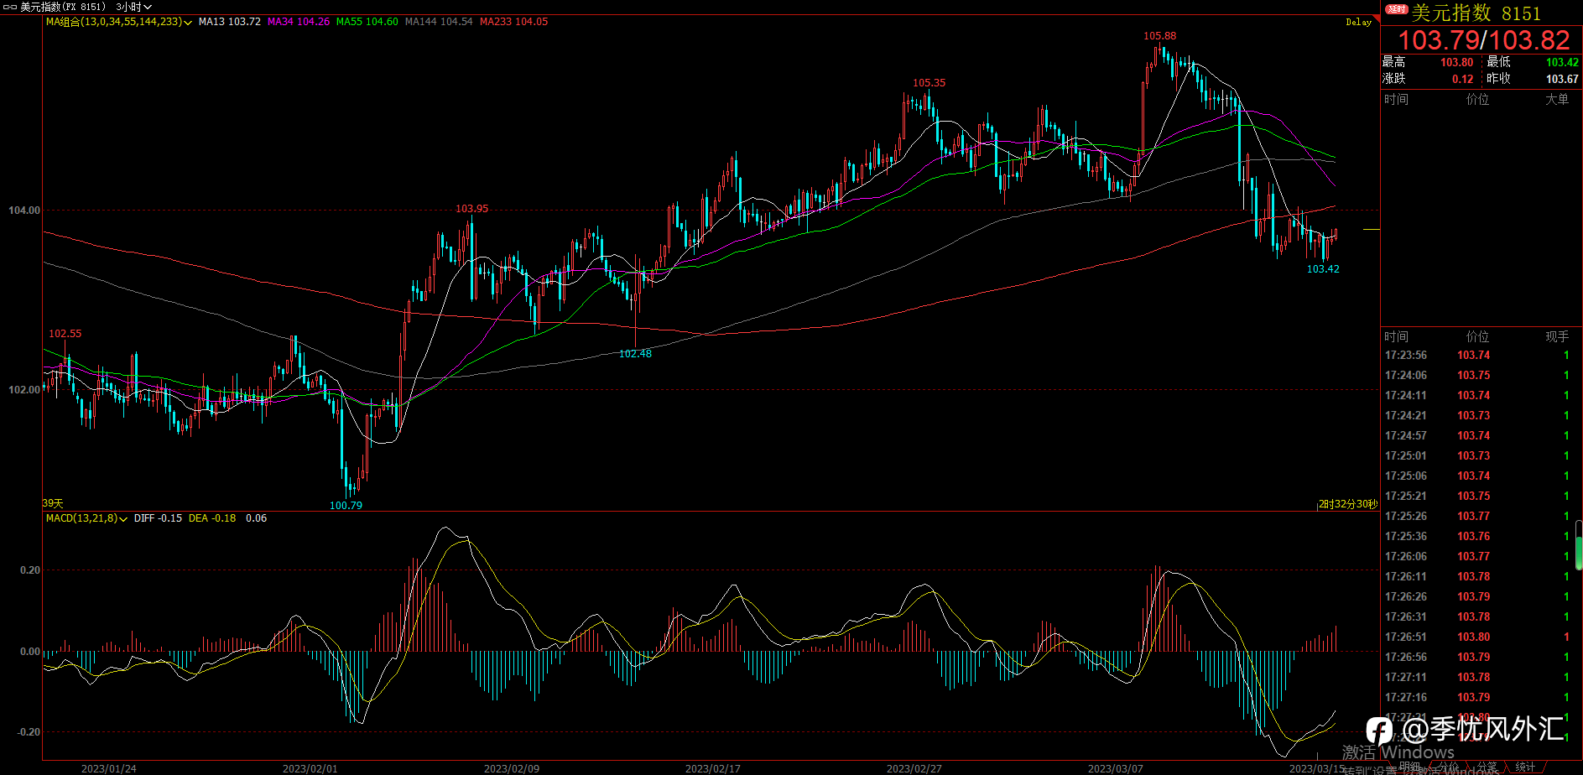
Task: Click the red corner triangle near Delay
Action: (1376, 18)
